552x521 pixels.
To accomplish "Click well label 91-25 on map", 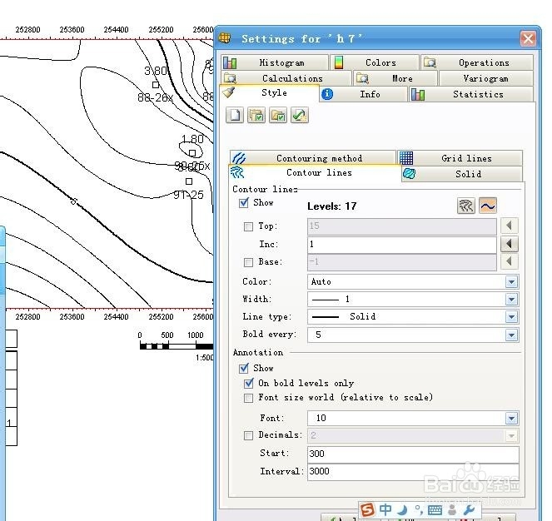I will point(188,195).
